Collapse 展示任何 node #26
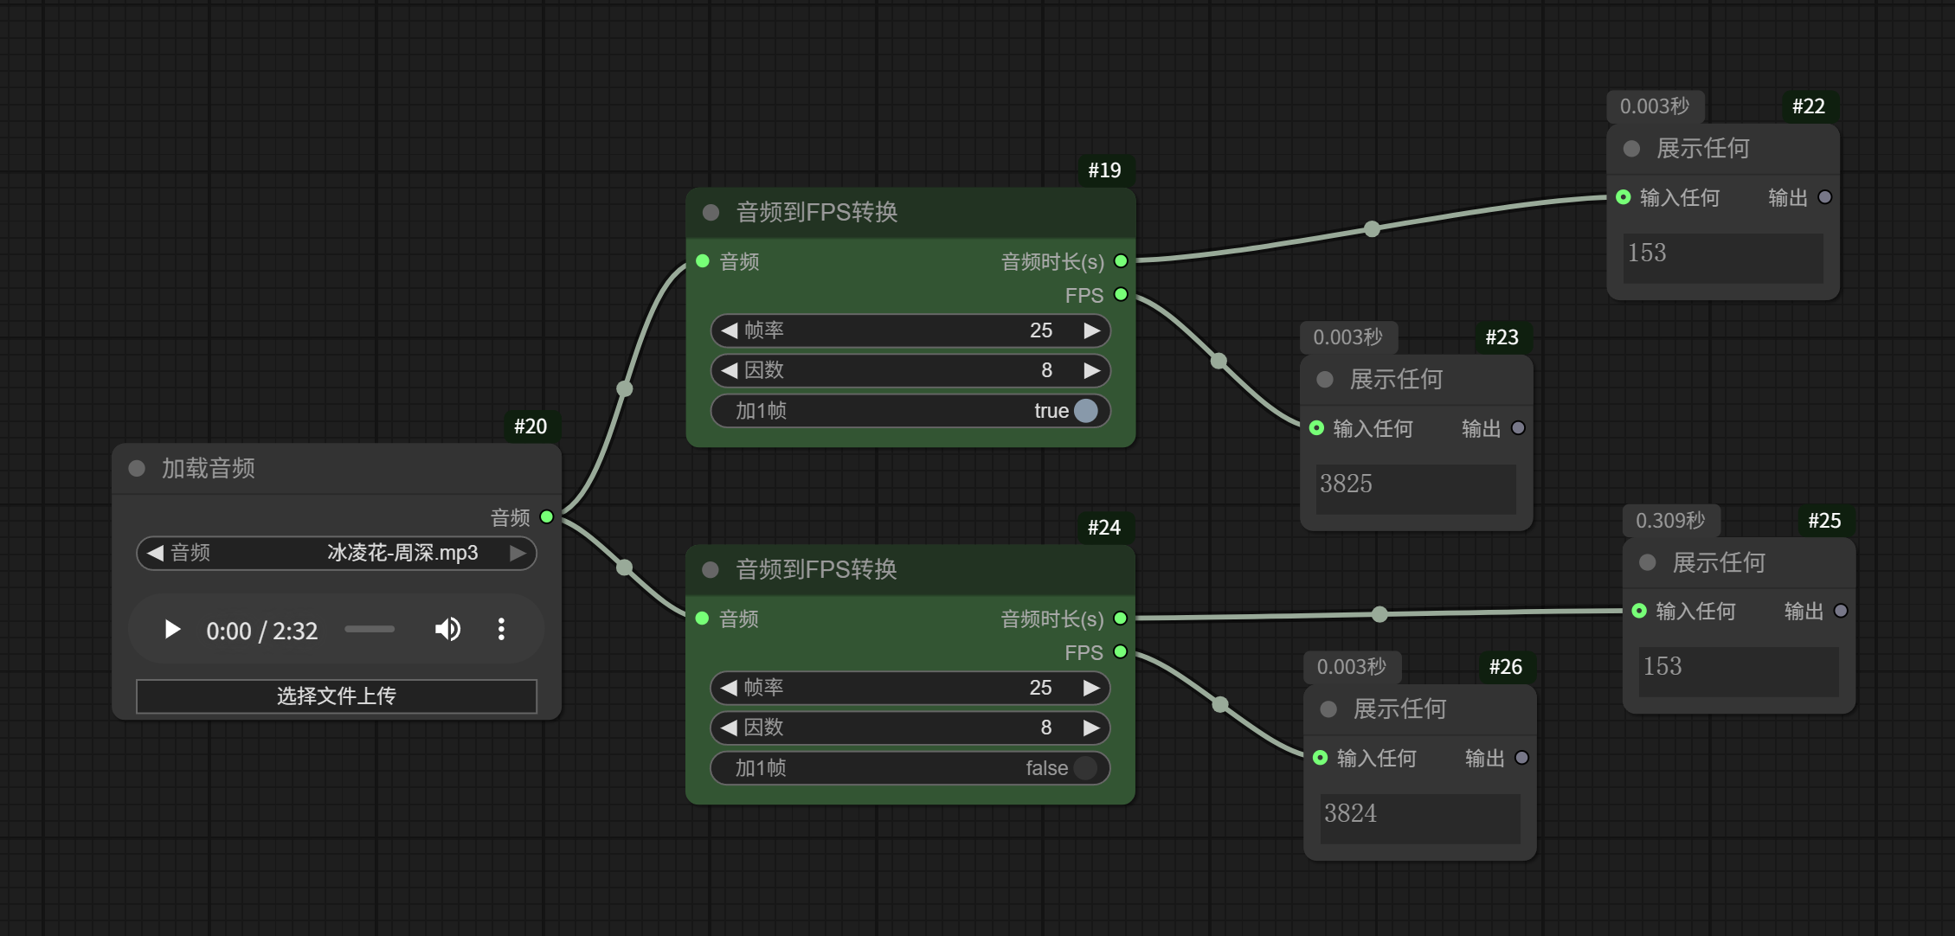 tap(1328, 709)
